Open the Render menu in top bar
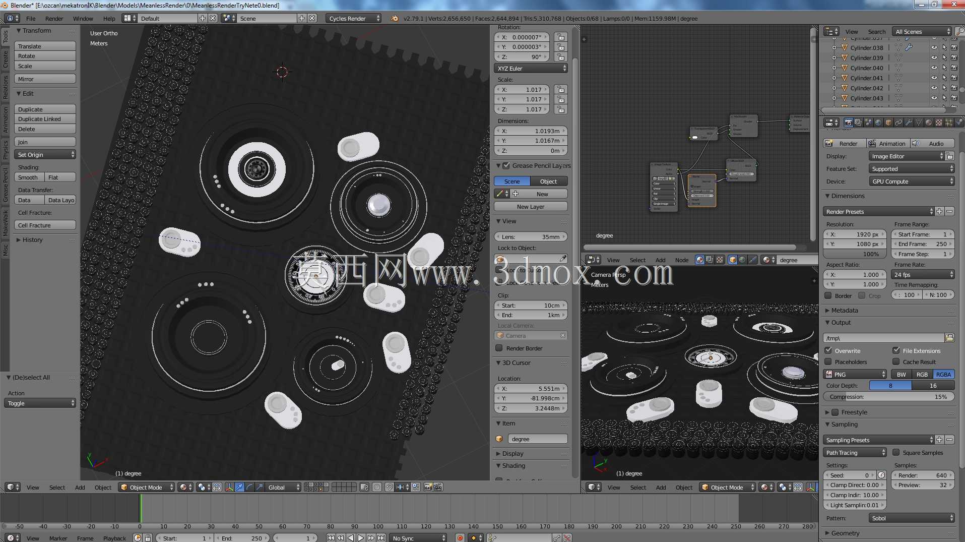This screenshot has height=542, width=965. click(x=54, y=19)
